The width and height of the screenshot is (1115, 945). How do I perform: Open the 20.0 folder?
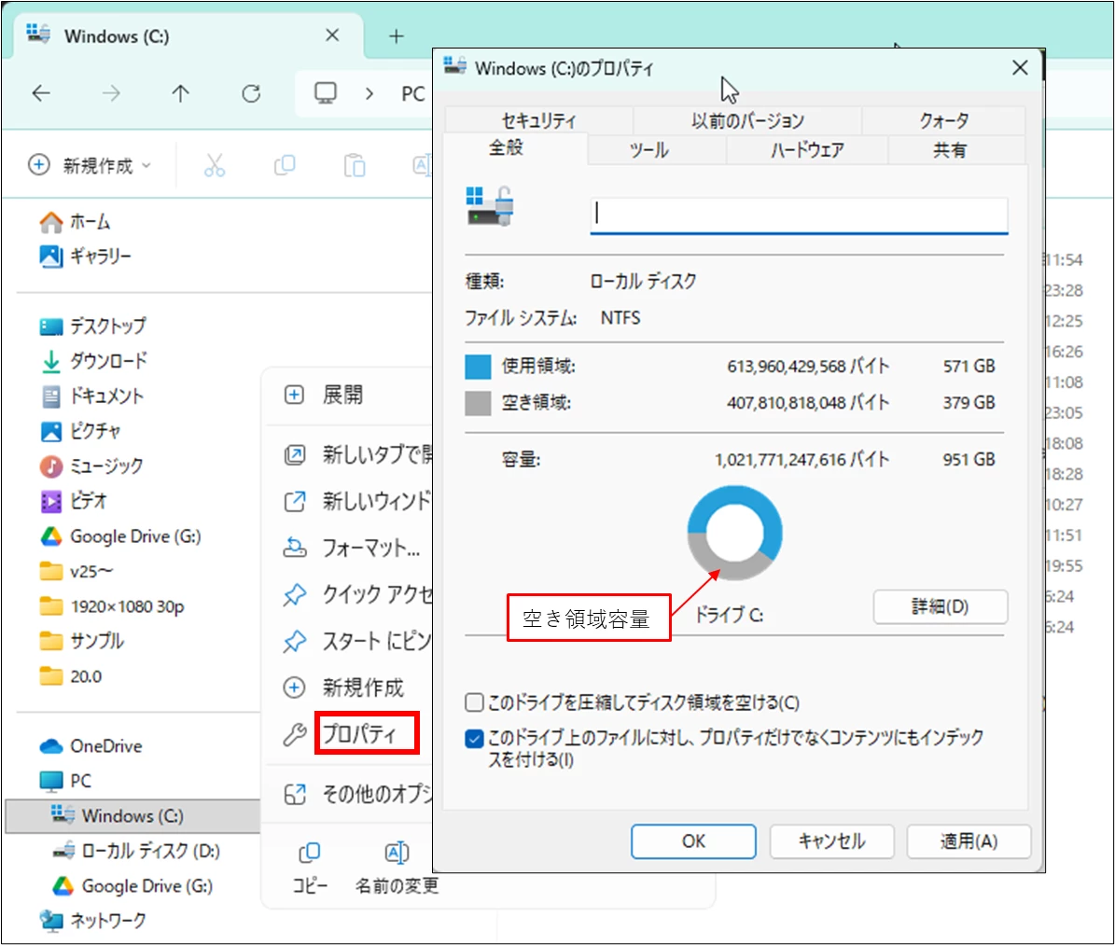point(70,676)
